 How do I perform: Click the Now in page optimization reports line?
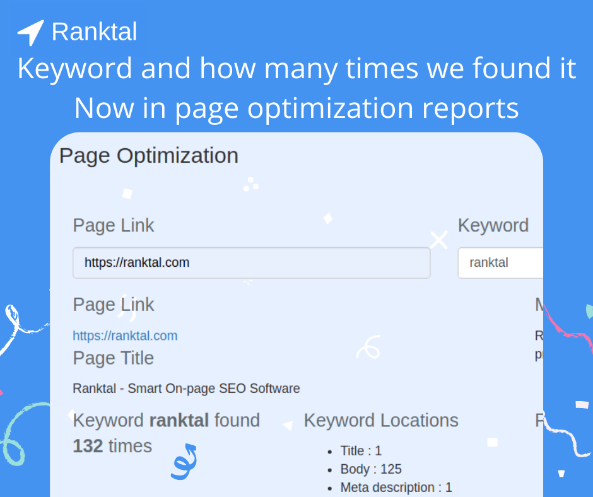[296, 109]
